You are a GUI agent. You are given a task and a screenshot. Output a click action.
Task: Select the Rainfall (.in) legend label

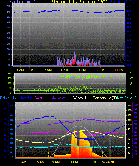pyautogui.click(x=8, y=98)
